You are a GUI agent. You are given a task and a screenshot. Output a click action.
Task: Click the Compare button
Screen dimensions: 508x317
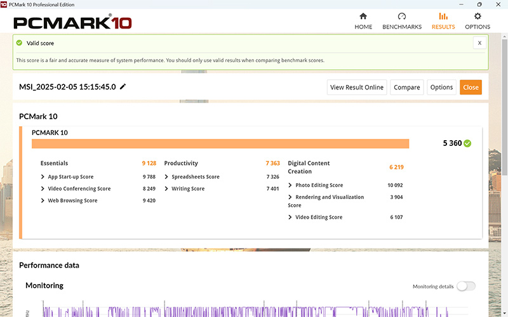pyautogui.click(x=406, y=87)
